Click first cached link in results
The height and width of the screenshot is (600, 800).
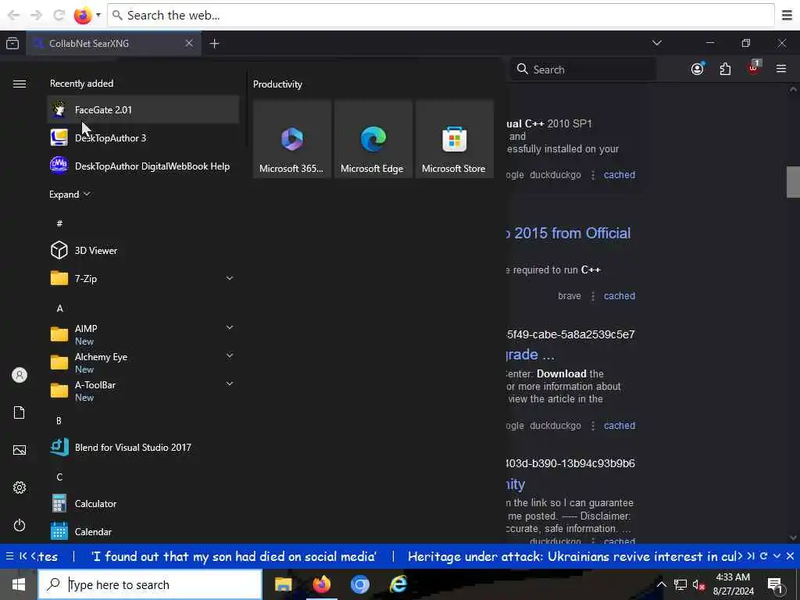point(620,174)
